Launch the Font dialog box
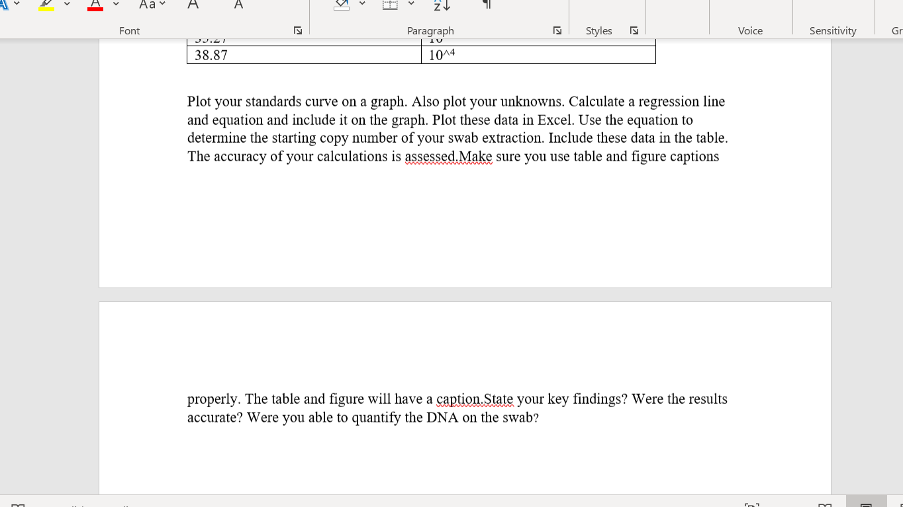Image resolution: width=903 pixels, height=507 pixels. (298, 30)
